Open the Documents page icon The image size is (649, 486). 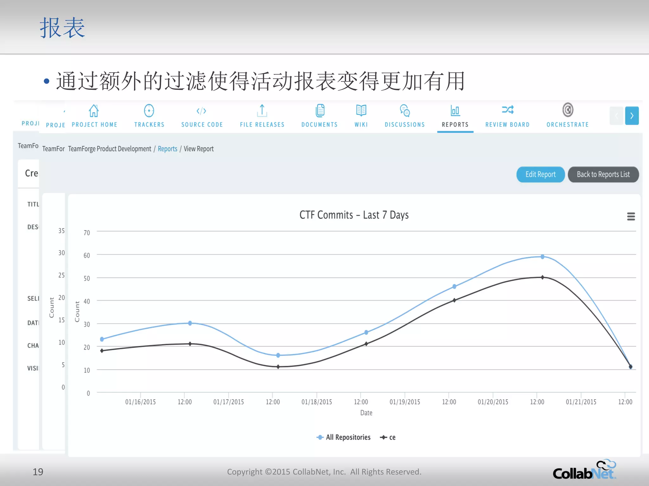click(320, 111)
